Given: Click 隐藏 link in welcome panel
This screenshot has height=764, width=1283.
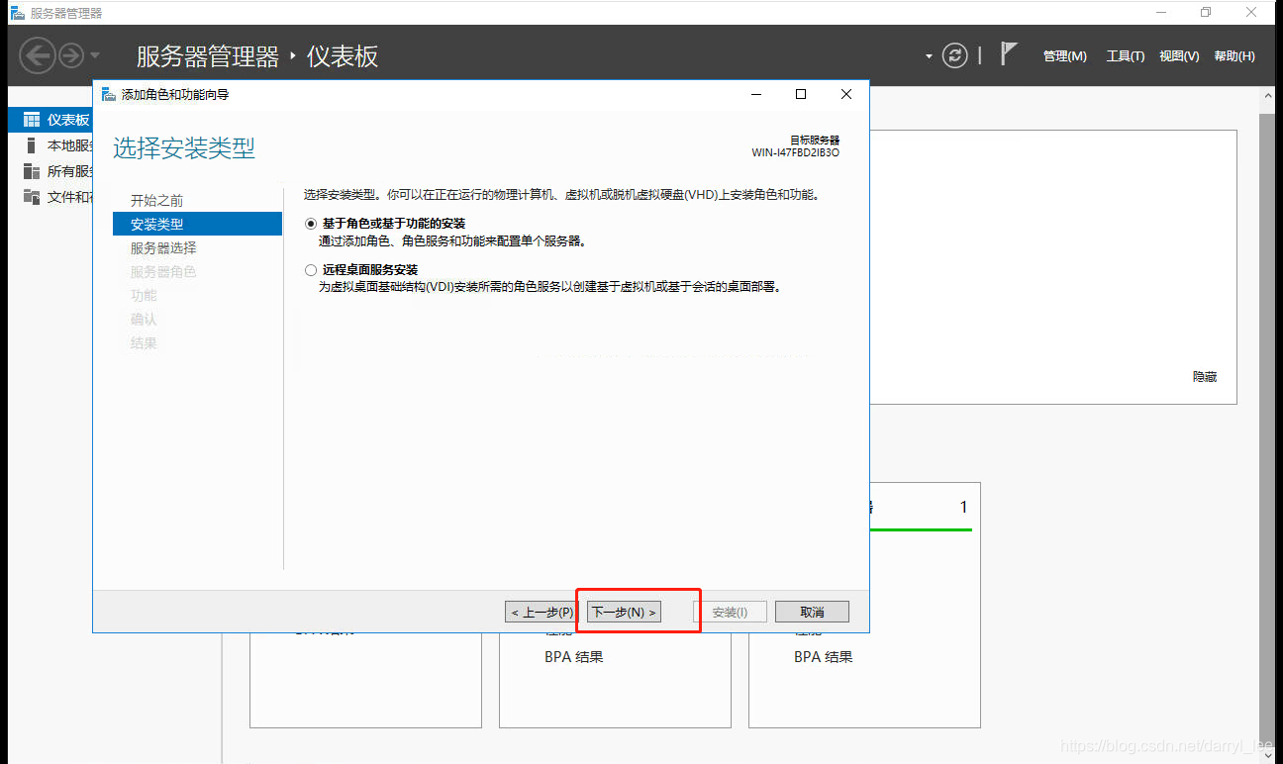Looking at the screenshot, I should coord(1205,377).
